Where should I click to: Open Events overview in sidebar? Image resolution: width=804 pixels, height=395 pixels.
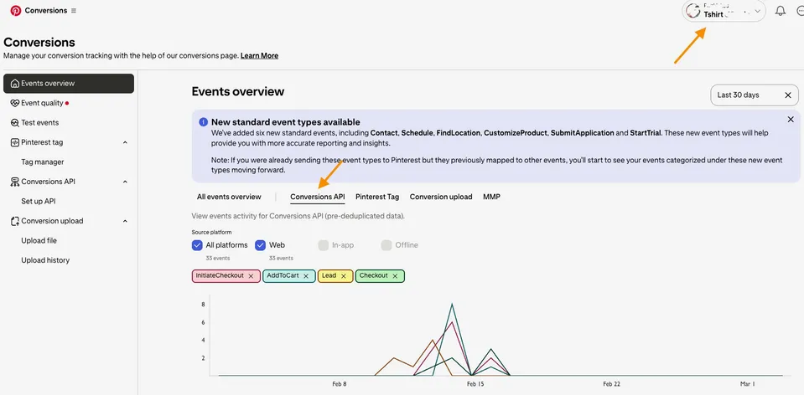click(69, 84)
